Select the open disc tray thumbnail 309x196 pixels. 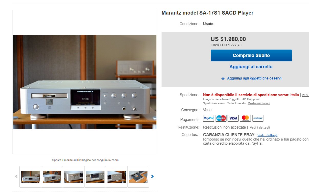point(138,177)
